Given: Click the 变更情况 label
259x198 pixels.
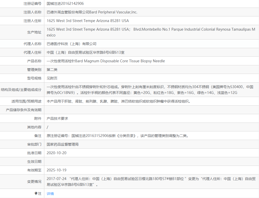Looking at the screenshot, I should tap(34, 182).
